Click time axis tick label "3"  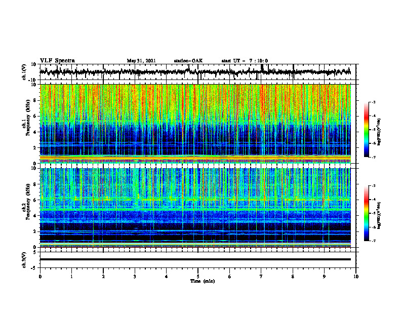(x=135, y=277)
